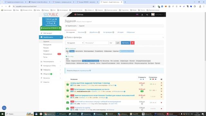Click the info icon beside the 6.00 руб. task's author
The image size is (206, 116).
point(116,85)
